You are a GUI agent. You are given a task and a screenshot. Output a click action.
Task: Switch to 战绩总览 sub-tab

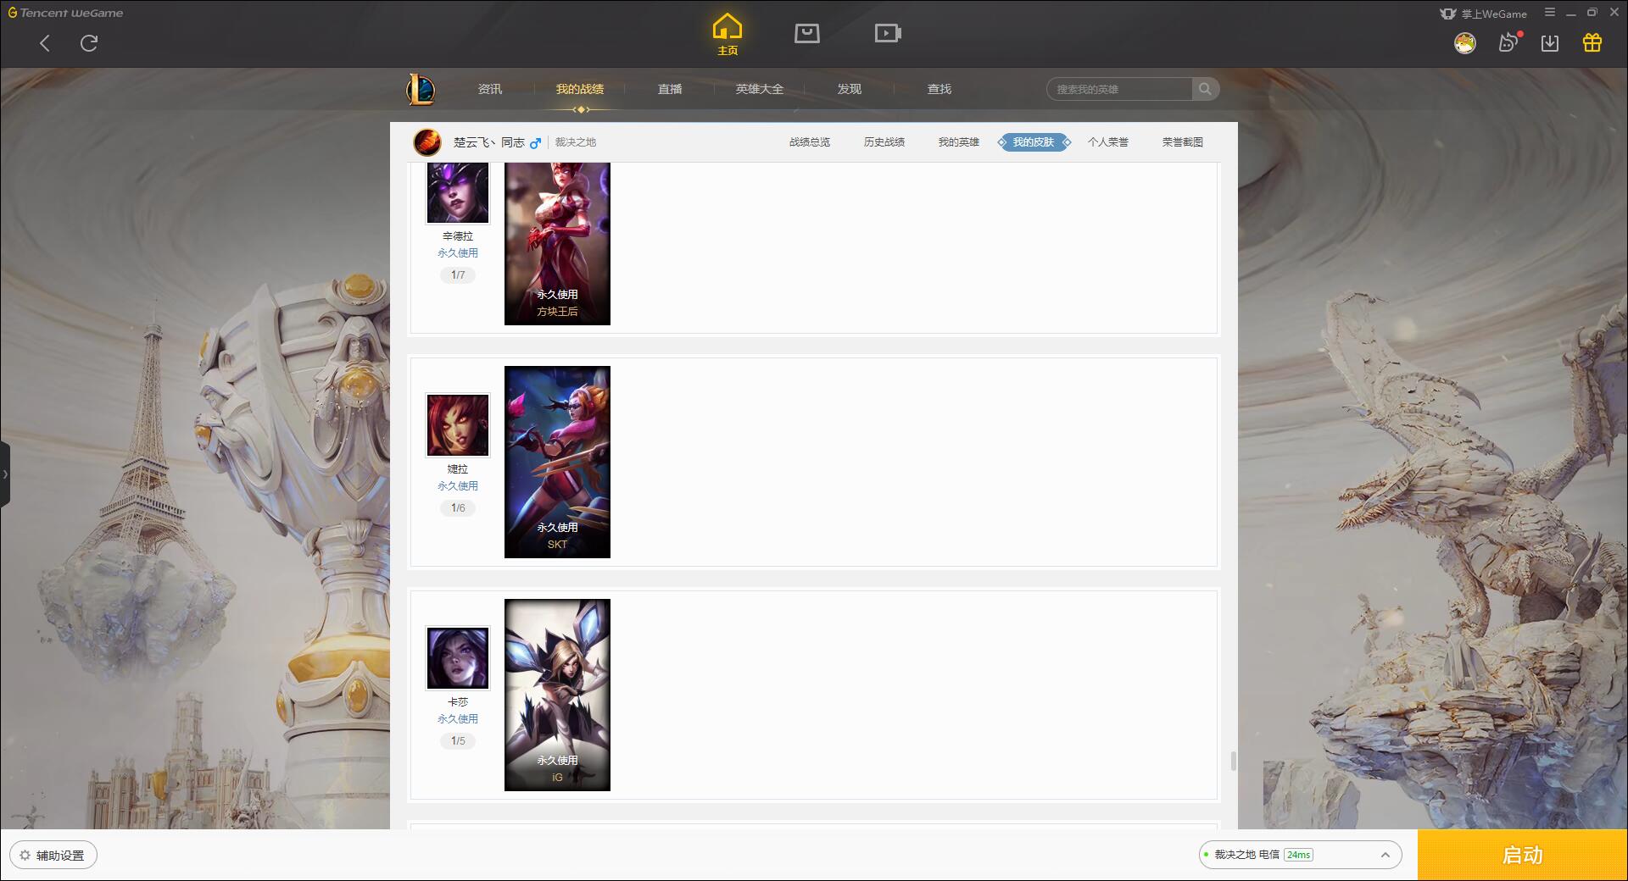(x=810, y=142)
